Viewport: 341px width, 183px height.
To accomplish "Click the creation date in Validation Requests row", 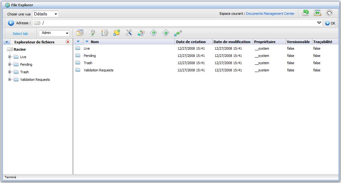I will point(191,70).
